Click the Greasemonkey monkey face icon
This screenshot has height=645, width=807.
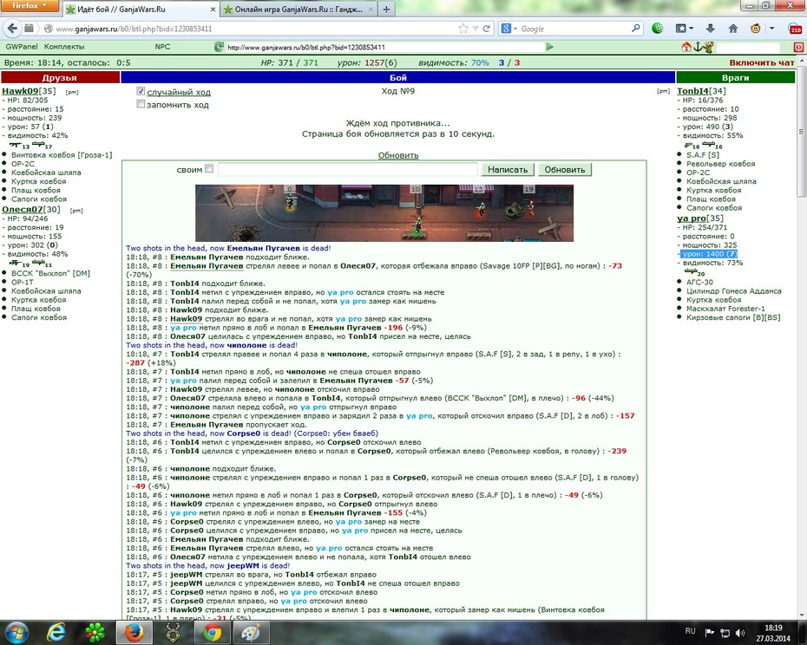[756, 29]
